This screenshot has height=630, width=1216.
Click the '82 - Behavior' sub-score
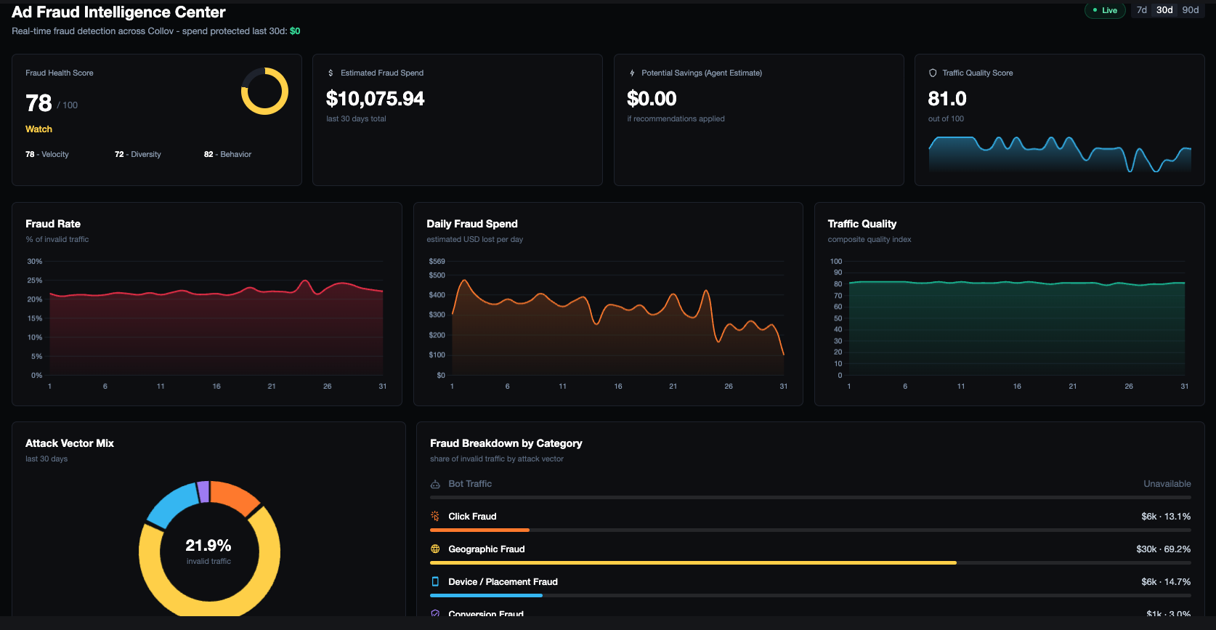point(227,154)
